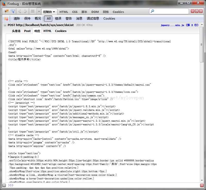Screen dimensions: 206x190
Task: Open the HTML request sub-tab
Action: tap(47, 31)
